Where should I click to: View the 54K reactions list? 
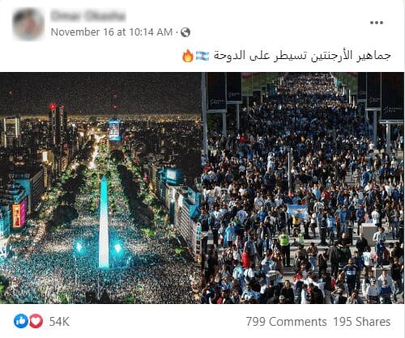pos(59,322)
